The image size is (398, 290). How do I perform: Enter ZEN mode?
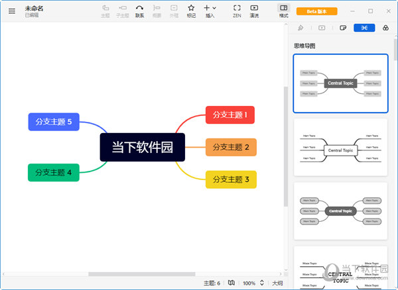237,11
